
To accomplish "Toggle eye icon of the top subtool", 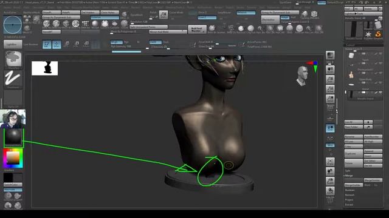I will [x=380, y=54].
